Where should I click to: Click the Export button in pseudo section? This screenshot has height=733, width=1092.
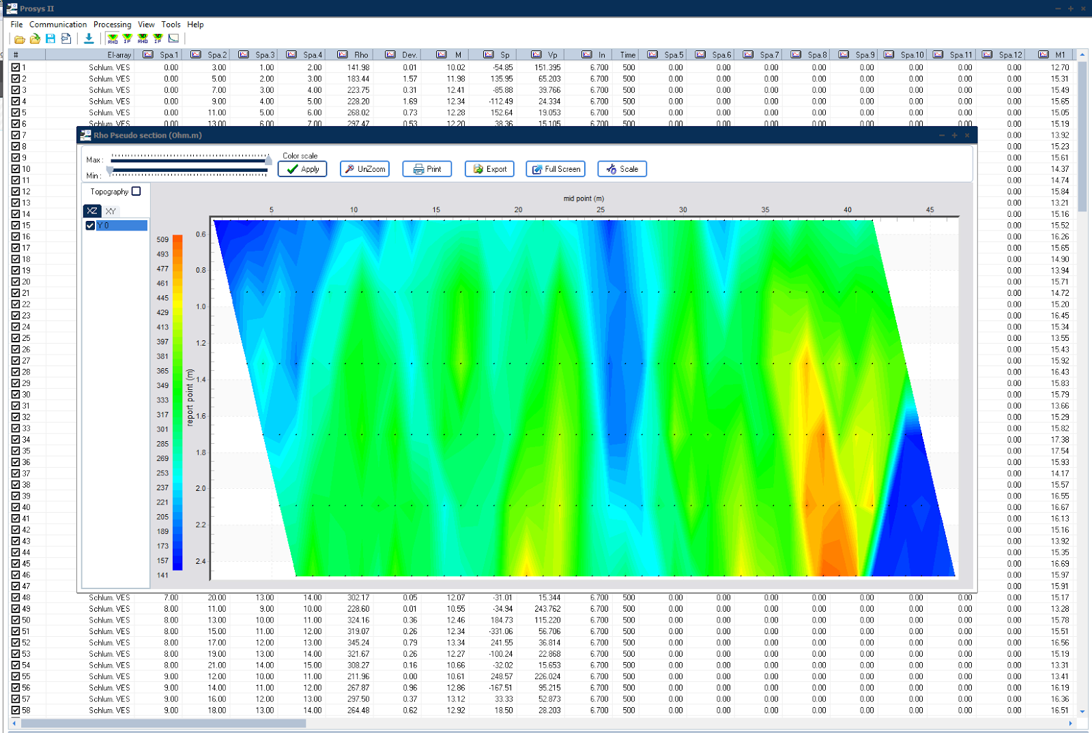[x=489, y=169]
